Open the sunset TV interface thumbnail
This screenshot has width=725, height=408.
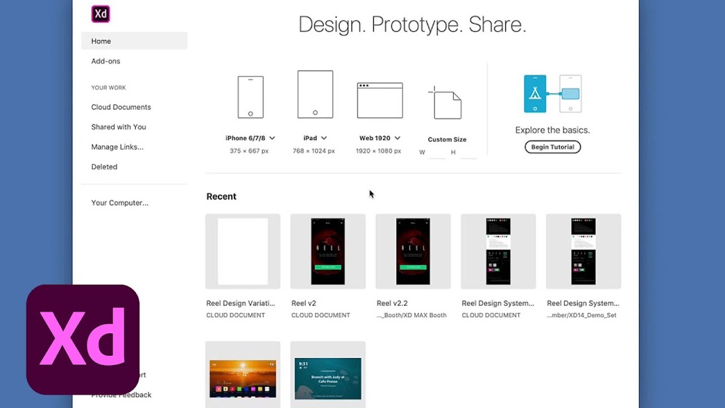tap(243, 375)
